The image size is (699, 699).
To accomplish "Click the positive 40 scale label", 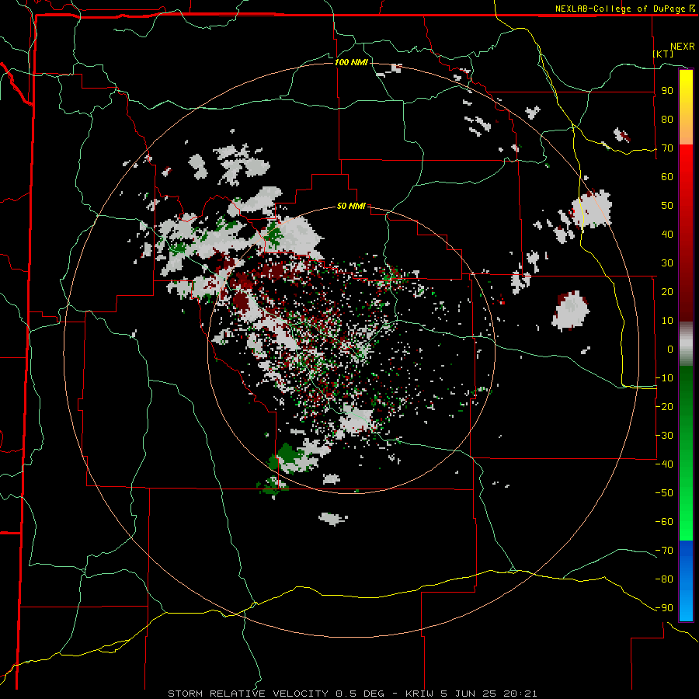I will coord(667,234).
